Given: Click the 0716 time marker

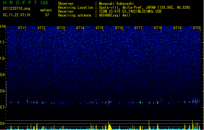Looking at the screenshot, I should tap(119, 28).
